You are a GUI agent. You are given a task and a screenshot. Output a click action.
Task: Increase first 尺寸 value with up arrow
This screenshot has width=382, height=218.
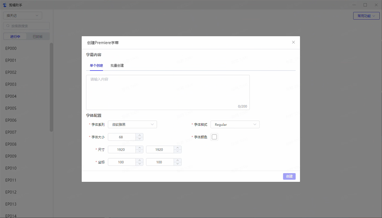click(x=140, y=148)
